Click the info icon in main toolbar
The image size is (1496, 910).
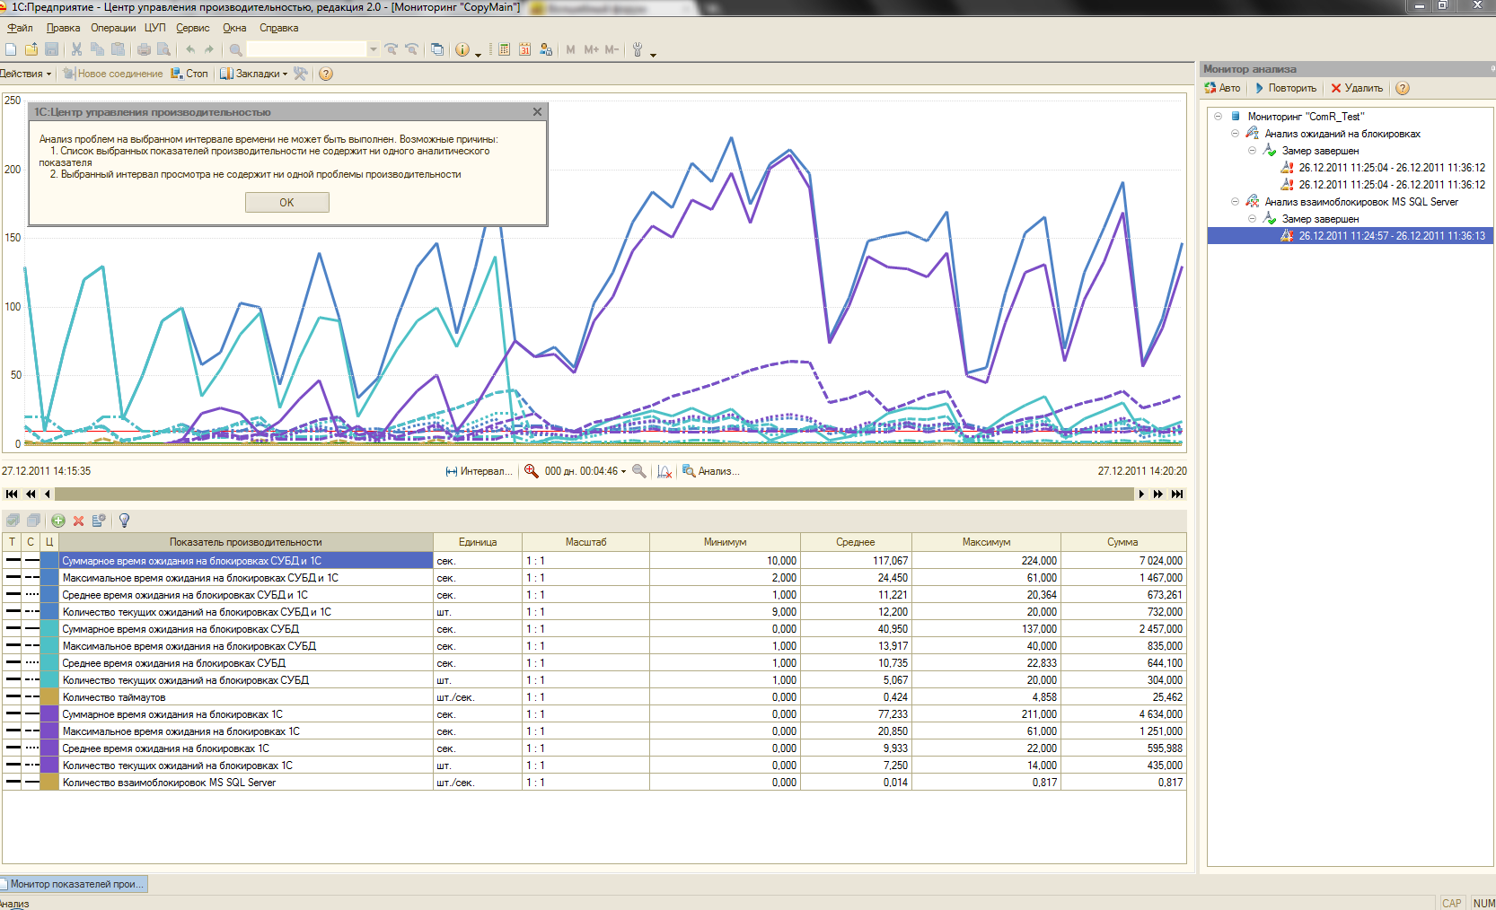coord(462,49)
